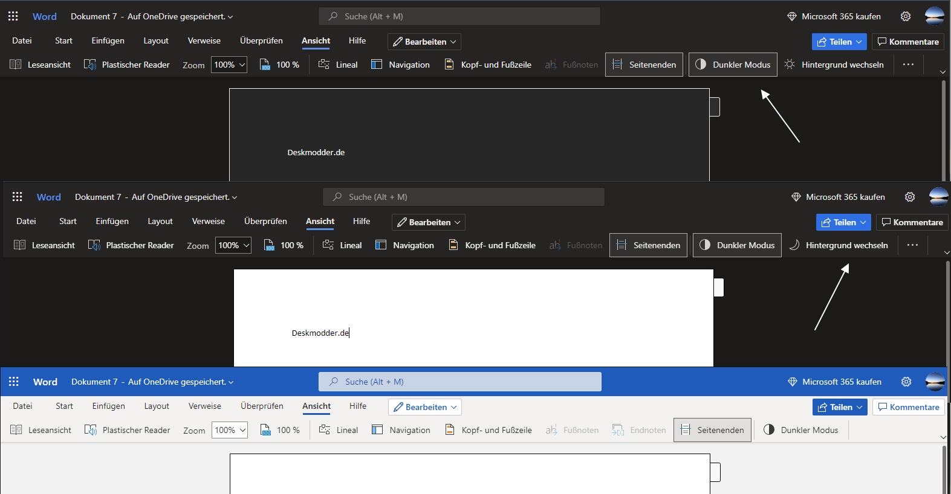Click Microsoft 365 kaufen in the blue header
The width and height of the screenshot is (951, 494).
(x=835, y=382)
